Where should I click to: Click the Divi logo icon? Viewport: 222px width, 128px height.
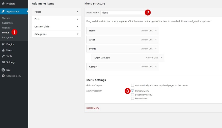3,70
